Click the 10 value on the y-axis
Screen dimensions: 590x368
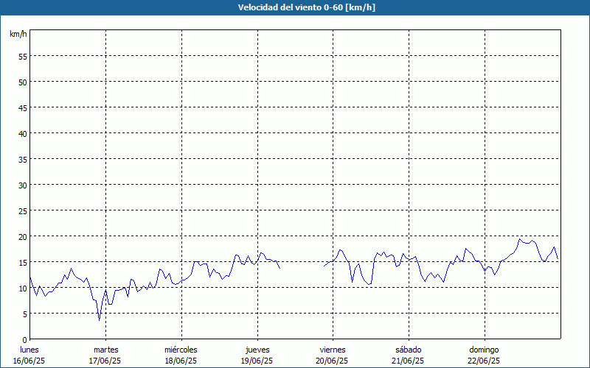(22, 288)
